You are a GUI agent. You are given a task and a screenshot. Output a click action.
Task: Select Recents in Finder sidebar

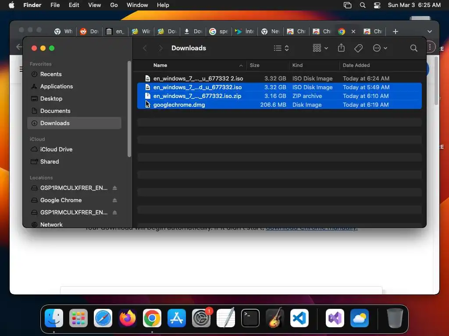[74, 74]
